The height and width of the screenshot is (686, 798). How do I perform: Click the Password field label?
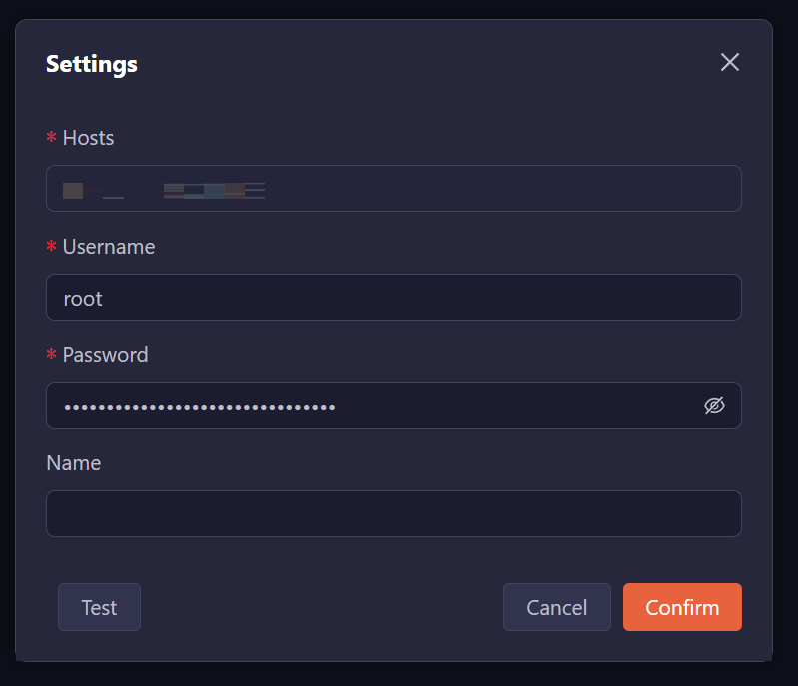tap(105, 355)
